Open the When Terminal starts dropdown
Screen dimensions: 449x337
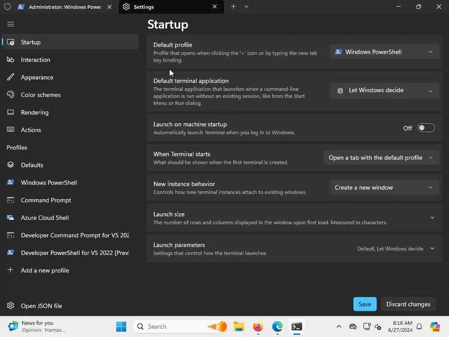pos(381,158)
